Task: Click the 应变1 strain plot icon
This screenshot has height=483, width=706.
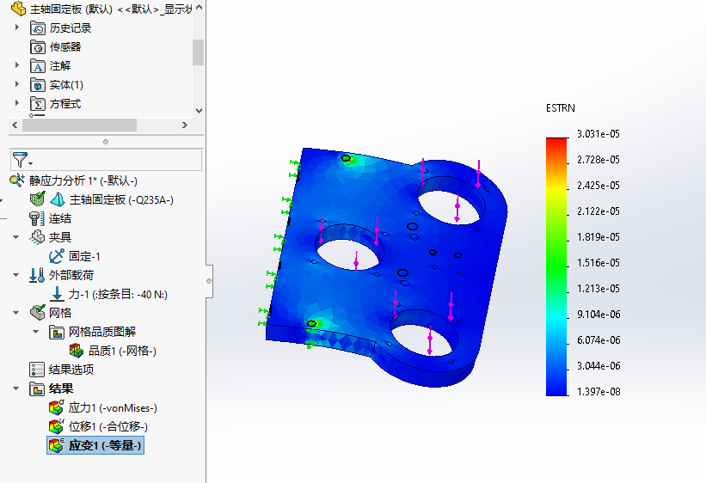Action: pyautogui.click(x=56, y=445)
